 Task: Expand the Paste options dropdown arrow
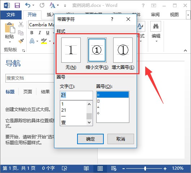click(10, 42)
